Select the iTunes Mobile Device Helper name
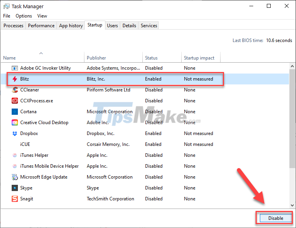 click(49, 166)
